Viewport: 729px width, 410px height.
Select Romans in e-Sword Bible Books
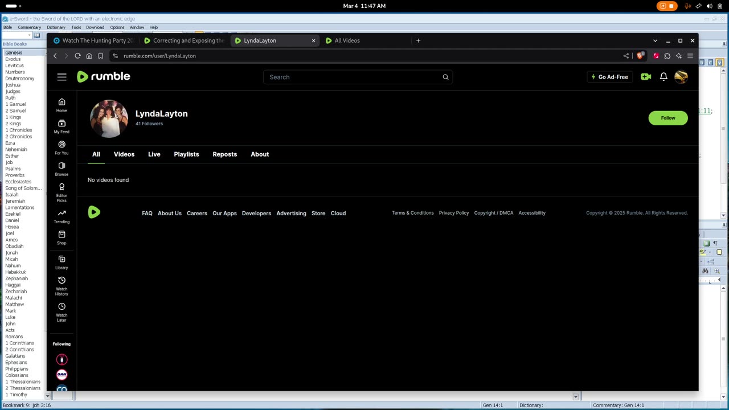(x=14, y=337)
